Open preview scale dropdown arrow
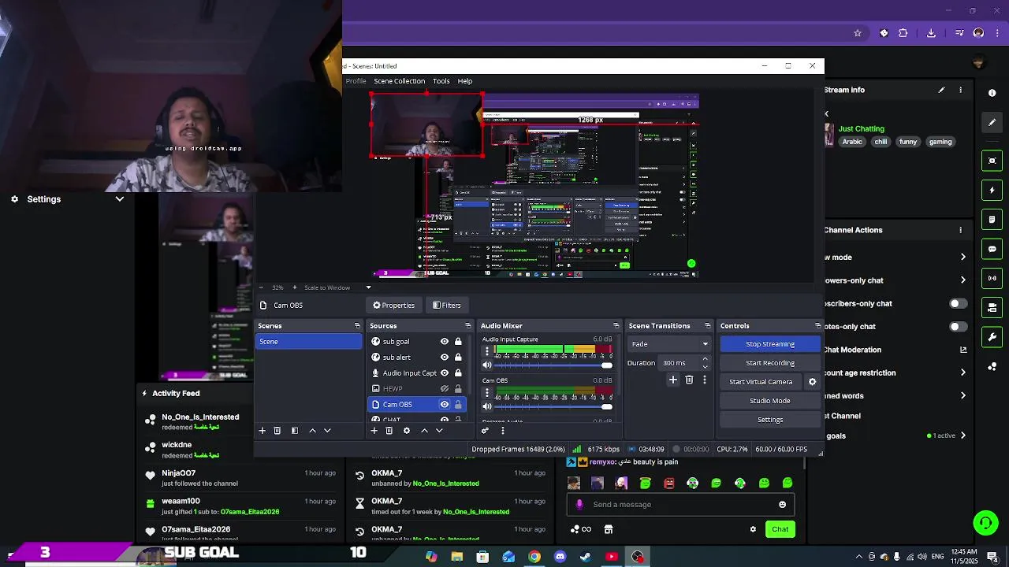 coord(368,287)
